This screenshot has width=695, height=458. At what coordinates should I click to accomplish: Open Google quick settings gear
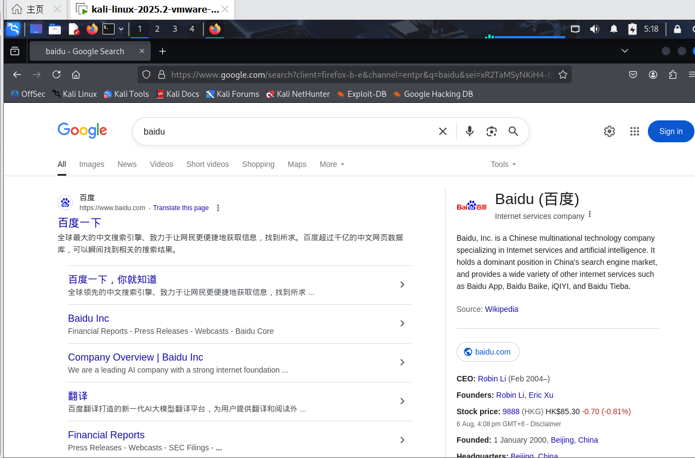[x=609, y=131]
